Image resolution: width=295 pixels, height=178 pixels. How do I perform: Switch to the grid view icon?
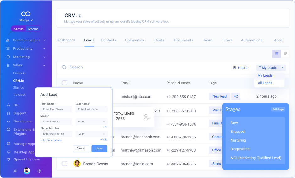285,54
